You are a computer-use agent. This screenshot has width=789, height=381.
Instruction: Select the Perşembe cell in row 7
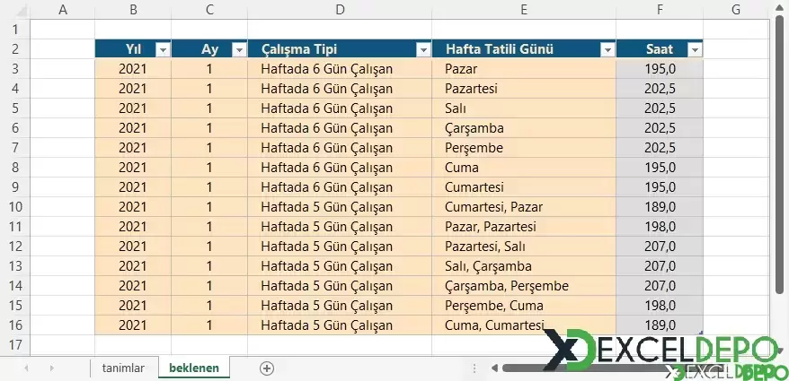(x=524, y=148)
